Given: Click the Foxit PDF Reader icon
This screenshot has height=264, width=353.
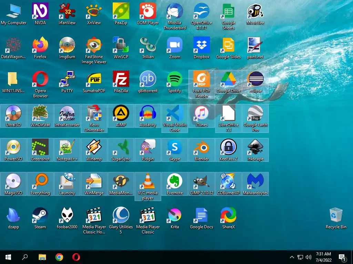Looking at the screenshot, I should click(x=201, y=85).
